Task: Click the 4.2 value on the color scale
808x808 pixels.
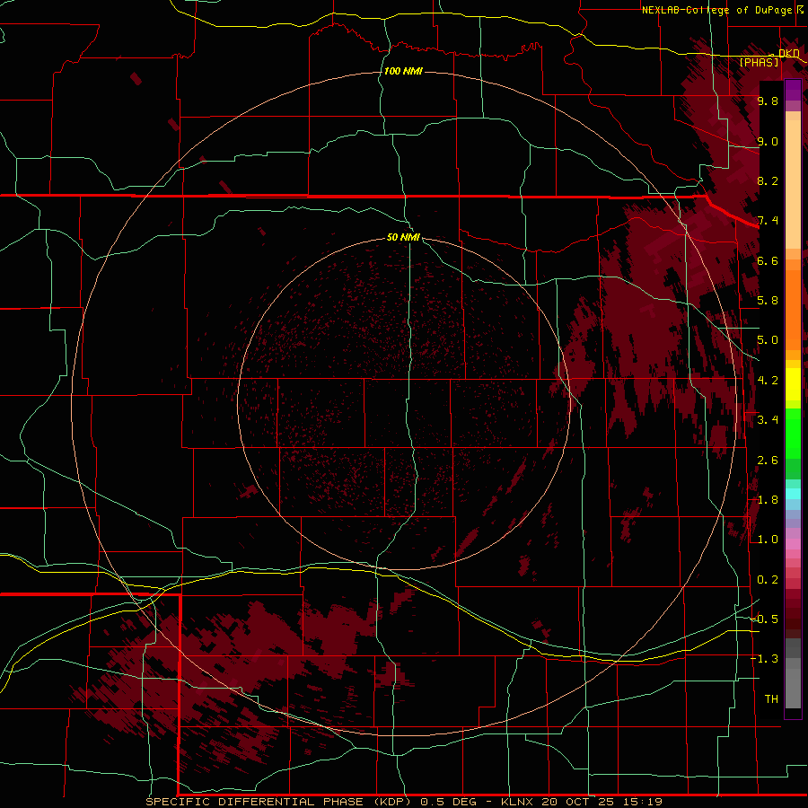Action: click(768, 381)
